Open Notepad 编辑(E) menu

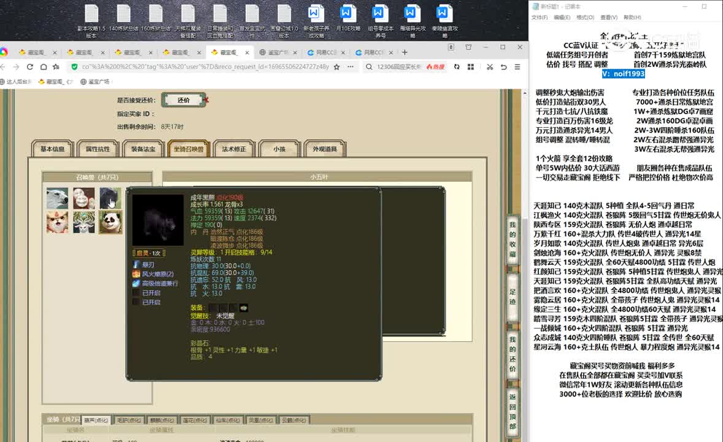click(x=562, y=18)
